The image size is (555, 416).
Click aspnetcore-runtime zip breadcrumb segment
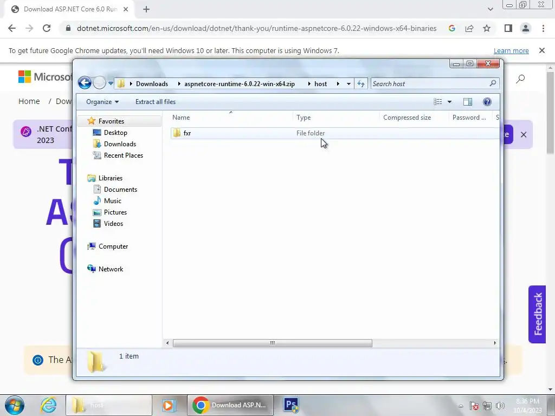click(x=239, y=84)
